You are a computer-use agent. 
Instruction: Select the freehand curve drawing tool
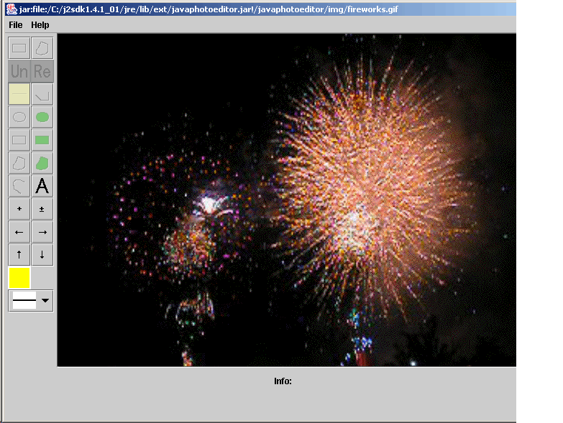click(x=19, y=186)
